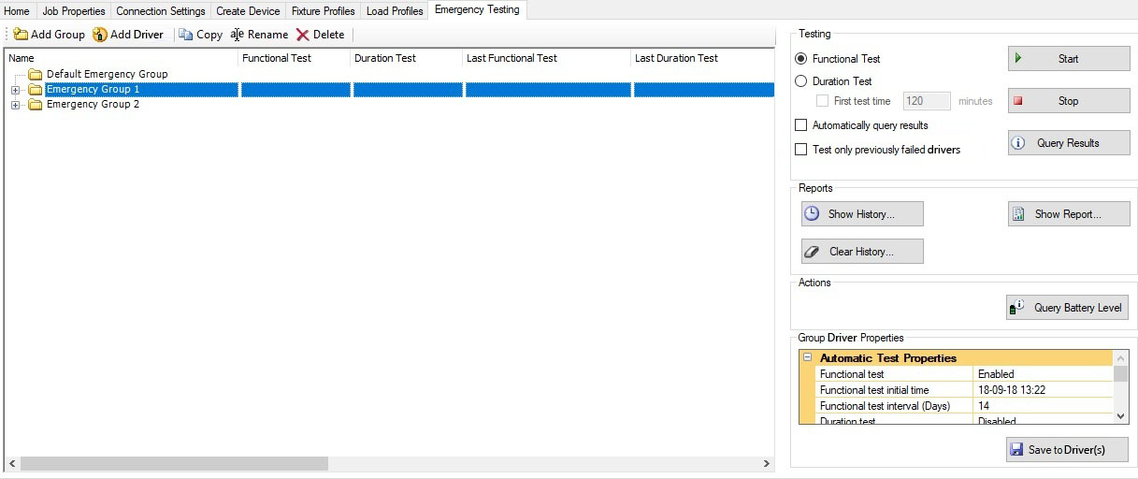Click the Add Group toolbar icon
Image resolution: width=1138 pixels, height=479 pixels.
(20, 35)
